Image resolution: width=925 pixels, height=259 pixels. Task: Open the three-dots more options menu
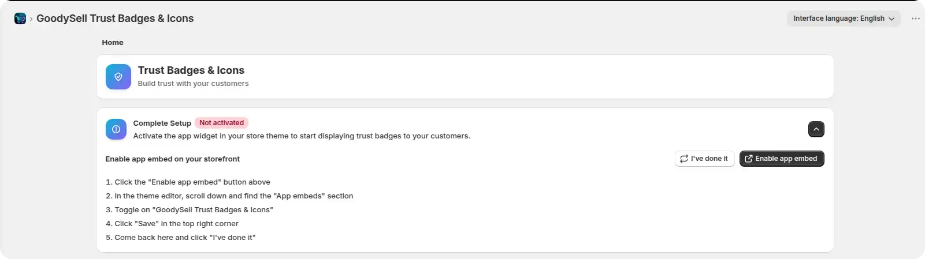tap(916, 18)
